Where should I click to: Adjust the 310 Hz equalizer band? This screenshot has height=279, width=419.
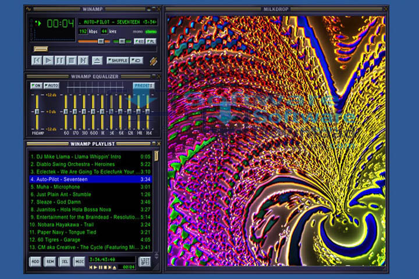point(84,112)
